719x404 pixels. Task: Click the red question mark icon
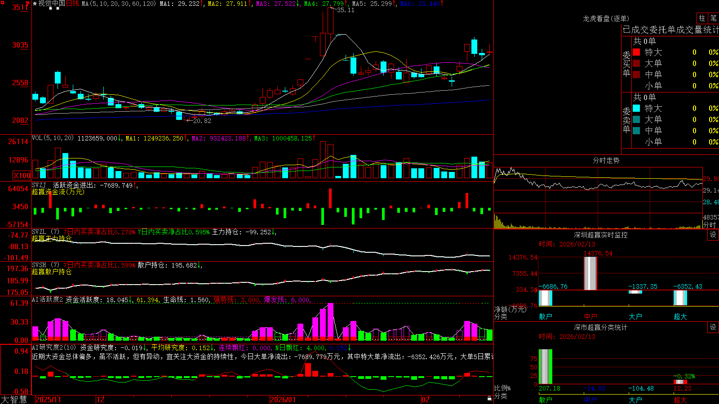tap(28, 4)
